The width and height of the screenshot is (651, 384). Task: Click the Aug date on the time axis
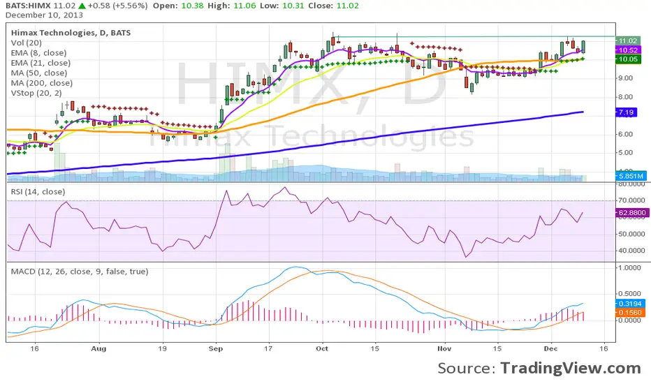98,348
